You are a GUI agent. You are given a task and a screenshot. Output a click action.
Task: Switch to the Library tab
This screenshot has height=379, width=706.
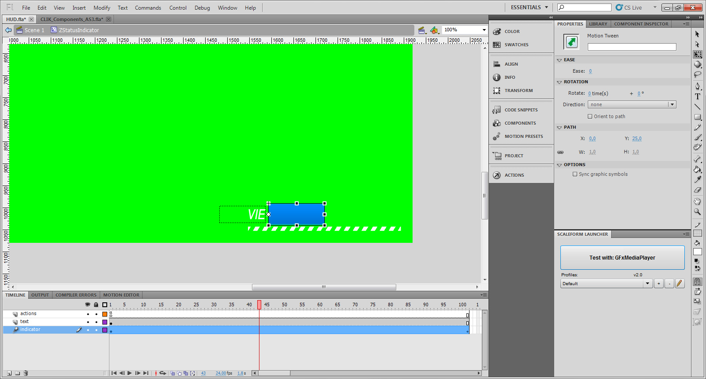(x=598, y=24)
